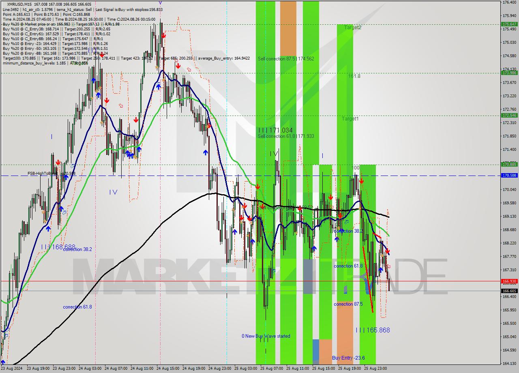The image size is (519, 373).
Task: Click the green 172.546 price tag
Action: coord(509,116)
